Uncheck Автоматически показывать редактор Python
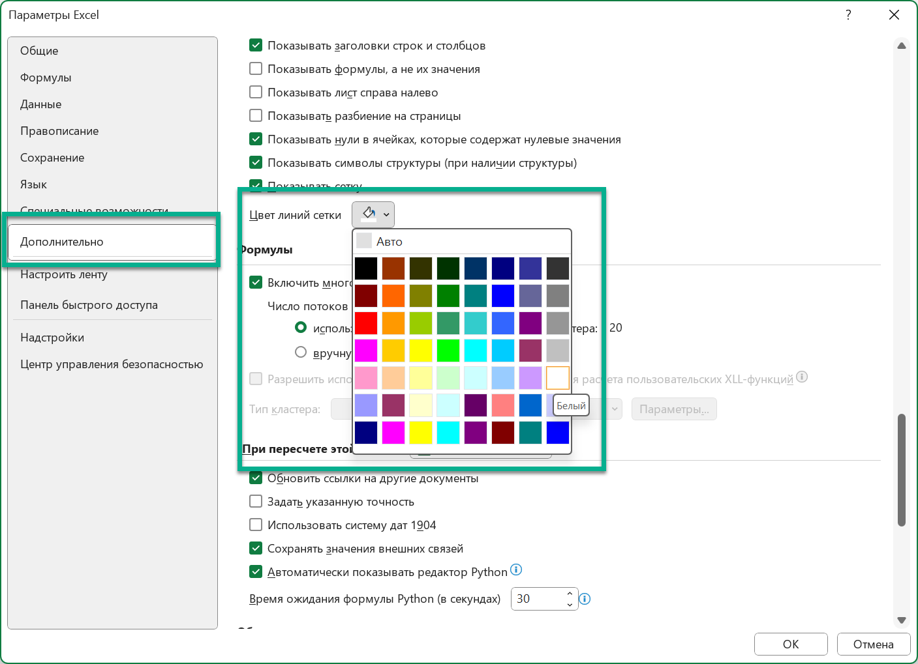This screenshot has height=664, width=918. click(256, 572)
